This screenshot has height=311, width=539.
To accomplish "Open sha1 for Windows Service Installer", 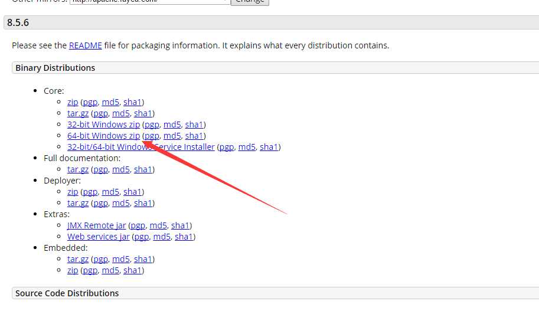I will 269,147.
